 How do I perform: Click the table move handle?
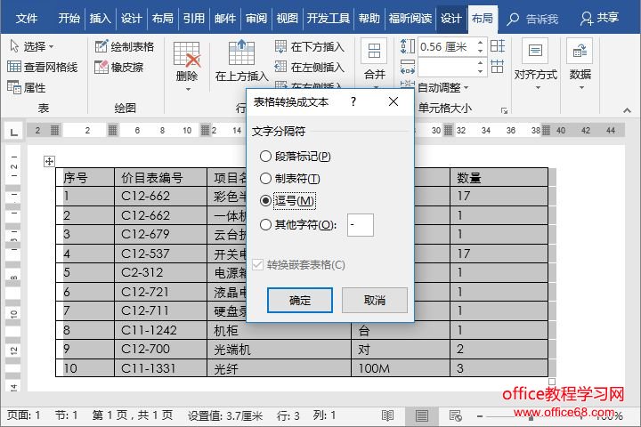click(49, 161)
